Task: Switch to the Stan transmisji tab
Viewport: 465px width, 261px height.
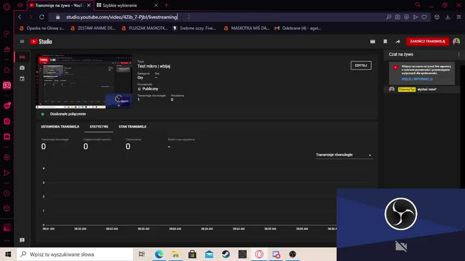Action: [132, 127]
